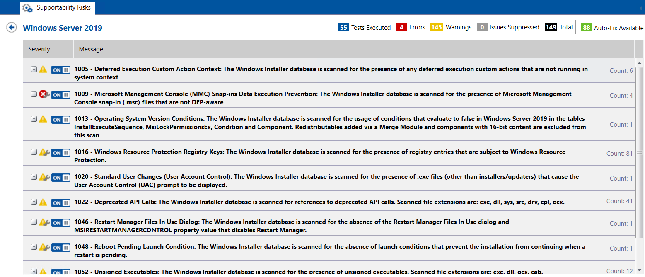Filter by 145 Warnings
This screenshot has width=645, height=277.
451,27
